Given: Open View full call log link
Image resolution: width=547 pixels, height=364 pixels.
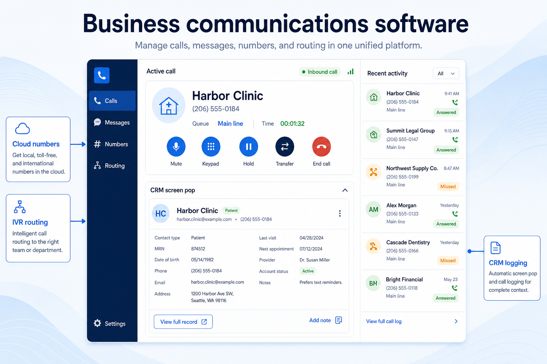Looking at the screenshot, I should click(384, 321).
